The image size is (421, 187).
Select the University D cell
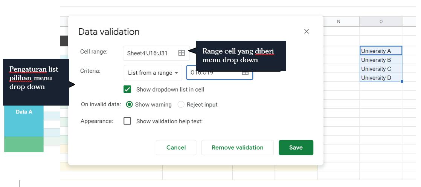[x=381, y=78]
